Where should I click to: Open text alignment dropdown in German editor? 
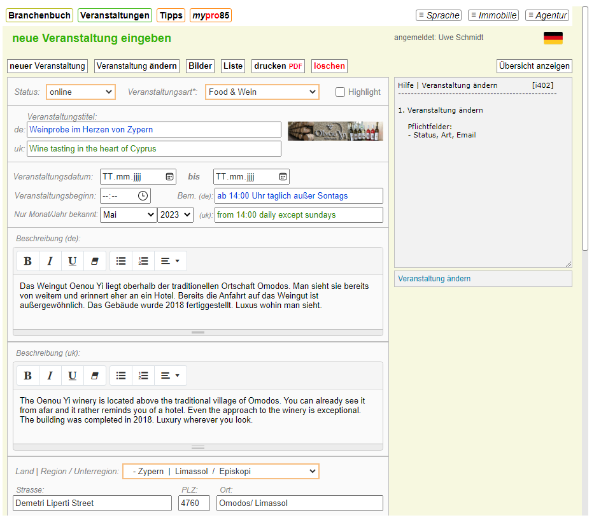tap(170, 261)
